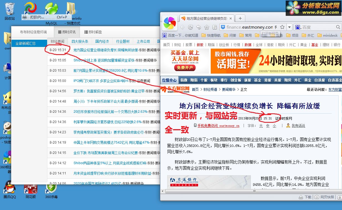Viewport: 342px width, 210px height.
Task: Click the 手机免费访问 eastmoney.cn link
Action: pyautogui.click(x=218, y=126)
